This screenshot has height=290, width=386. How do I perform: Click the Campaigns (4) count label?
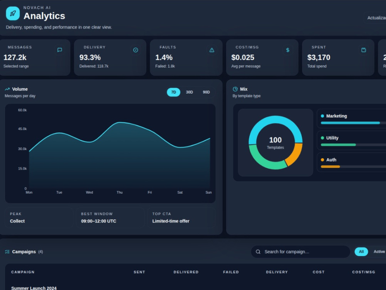click(41, 252)
